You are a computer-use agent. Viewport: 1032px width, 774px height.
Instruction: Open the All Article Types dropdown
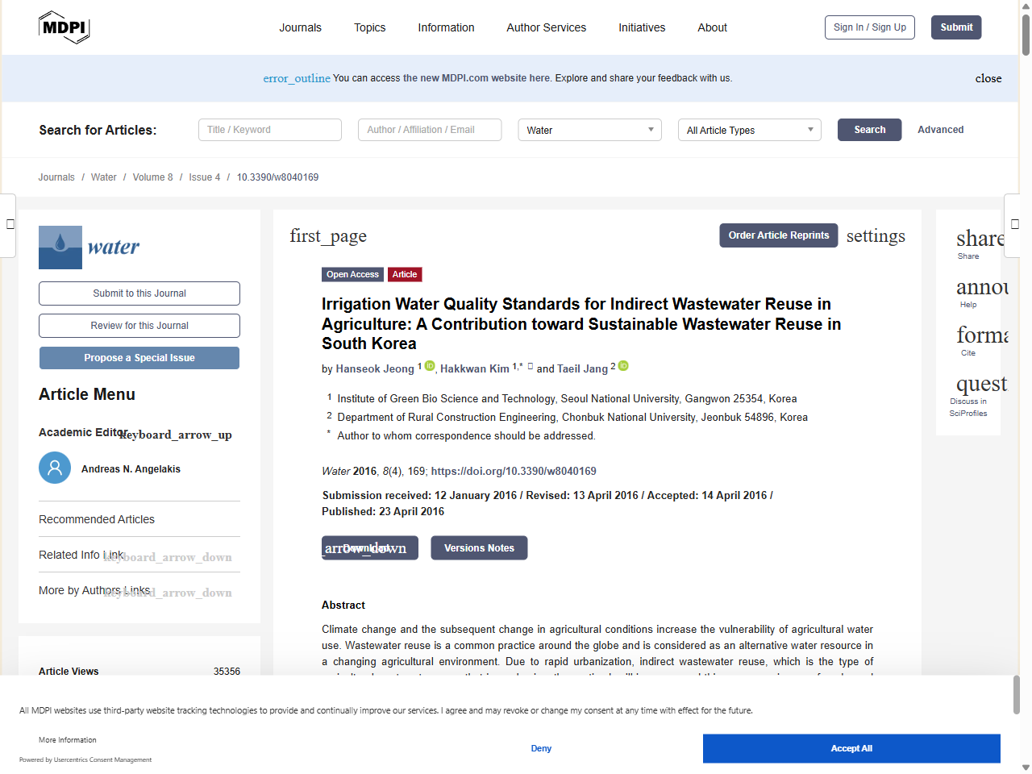click(x=749, y=130)
